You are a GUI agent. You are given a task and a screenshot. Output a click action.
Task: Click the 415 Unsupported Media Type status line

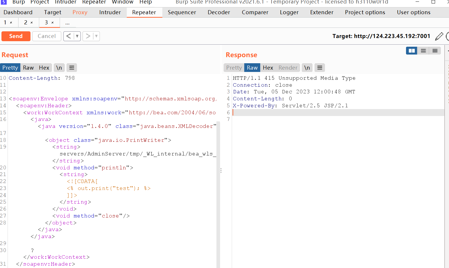(x=294, y=78)
